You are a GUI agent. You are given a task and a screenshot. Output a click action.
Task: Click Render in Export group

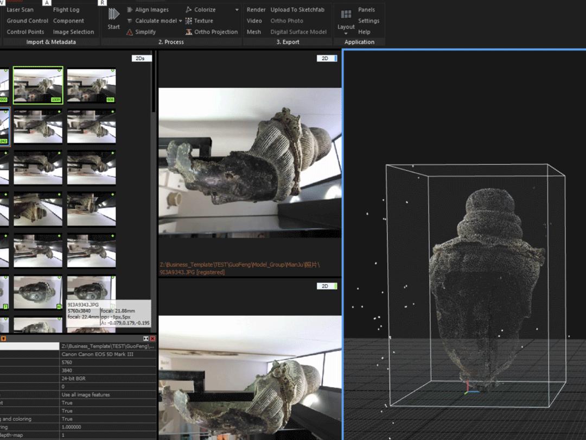[x=256, y=10]
